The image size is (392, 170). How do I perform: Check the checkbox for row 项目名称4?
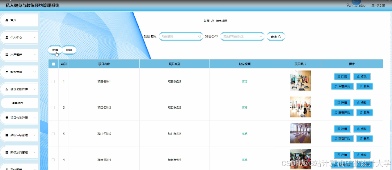pyautogui.click(x=53, y=160)
